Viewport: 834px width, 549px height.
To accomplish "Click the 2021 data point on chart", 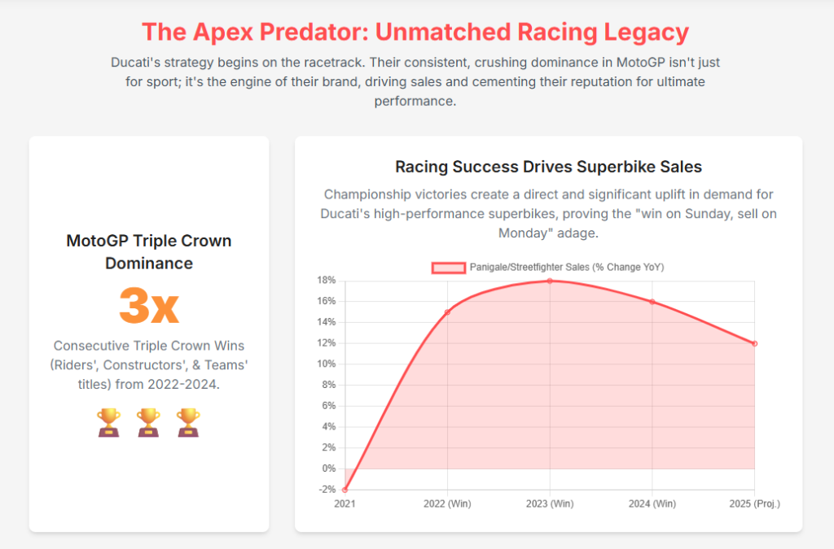I will pyautogui.click(x=345, y=490).
